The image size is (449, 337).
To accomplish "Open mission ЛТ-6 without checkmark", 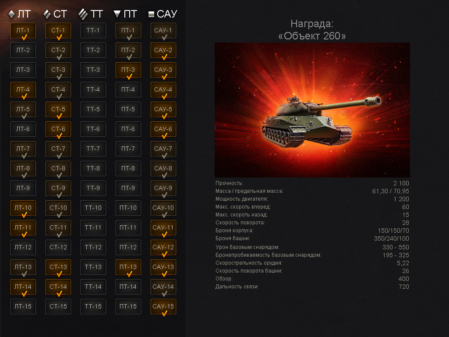I will point(23,129).
